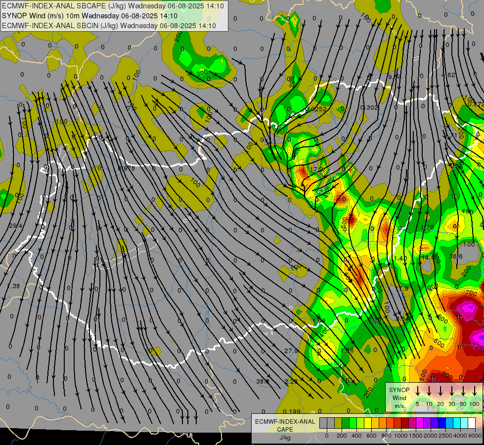Viewport: 484px width, 445px height.
Task: Select the yellow CAPE legend swatch
Action: [368, 423]
